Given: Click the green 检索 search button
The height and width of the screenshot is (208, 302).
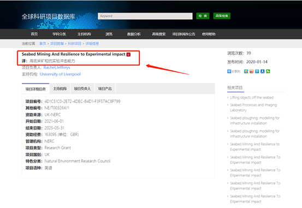Looking at the screenshot, I should (203, 16).
